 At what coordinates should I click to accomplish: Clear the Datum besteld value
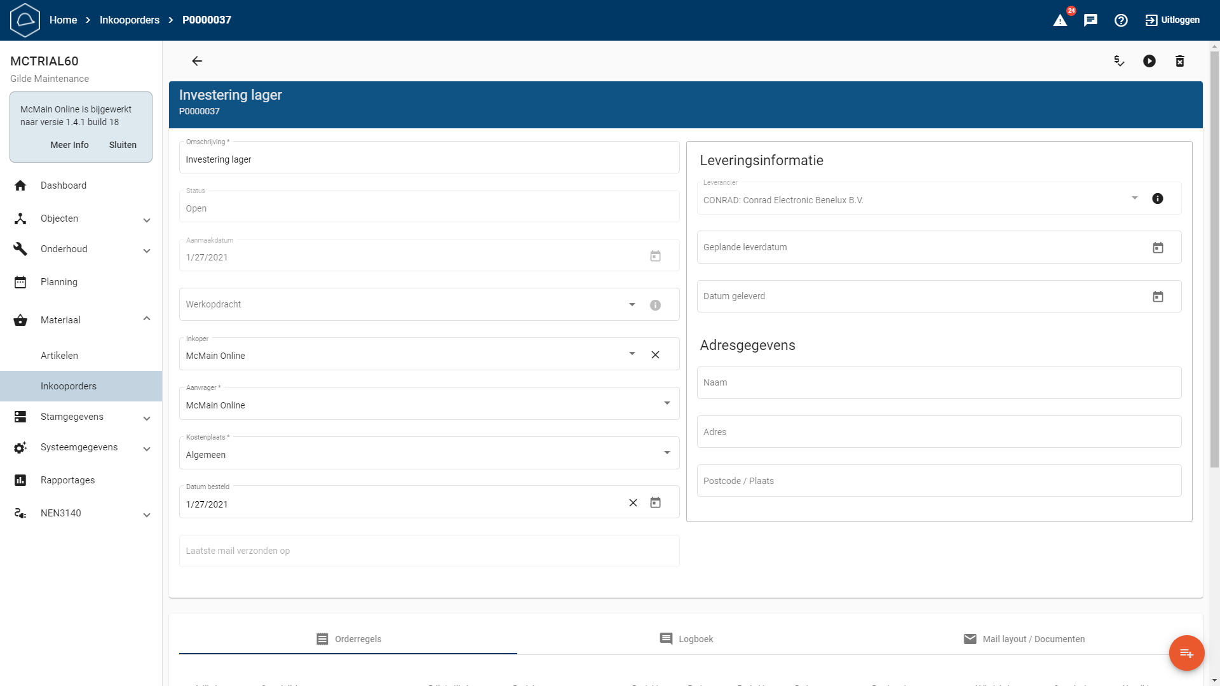(633, 503)
